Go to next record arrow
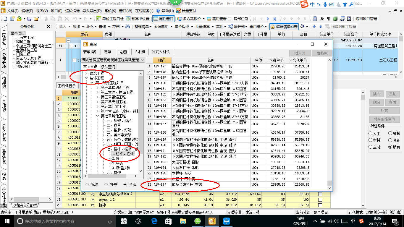Screen dimensions: 404x227 [268, 19]
